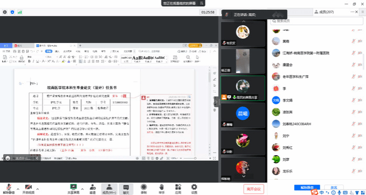Open the 邀请 invite icon
This screenshot has height=195, width=366.
pos(92,189)
